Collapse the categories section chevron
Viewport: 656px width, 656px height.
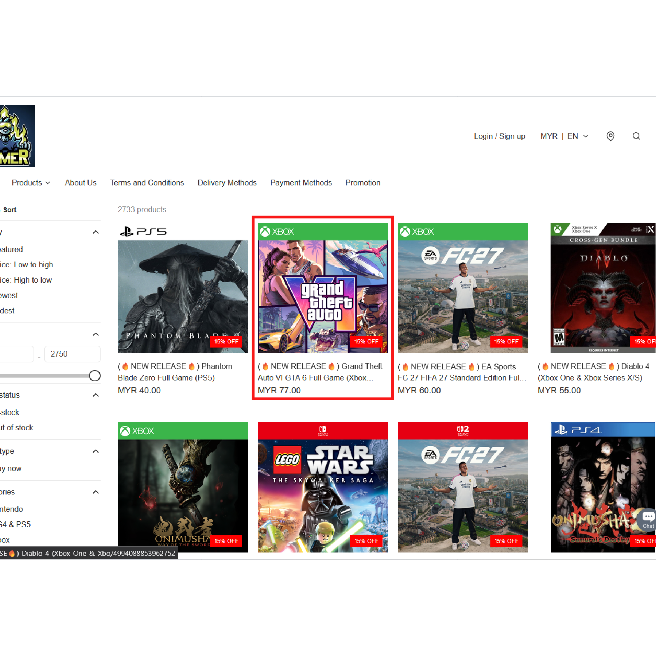(96, 492)
